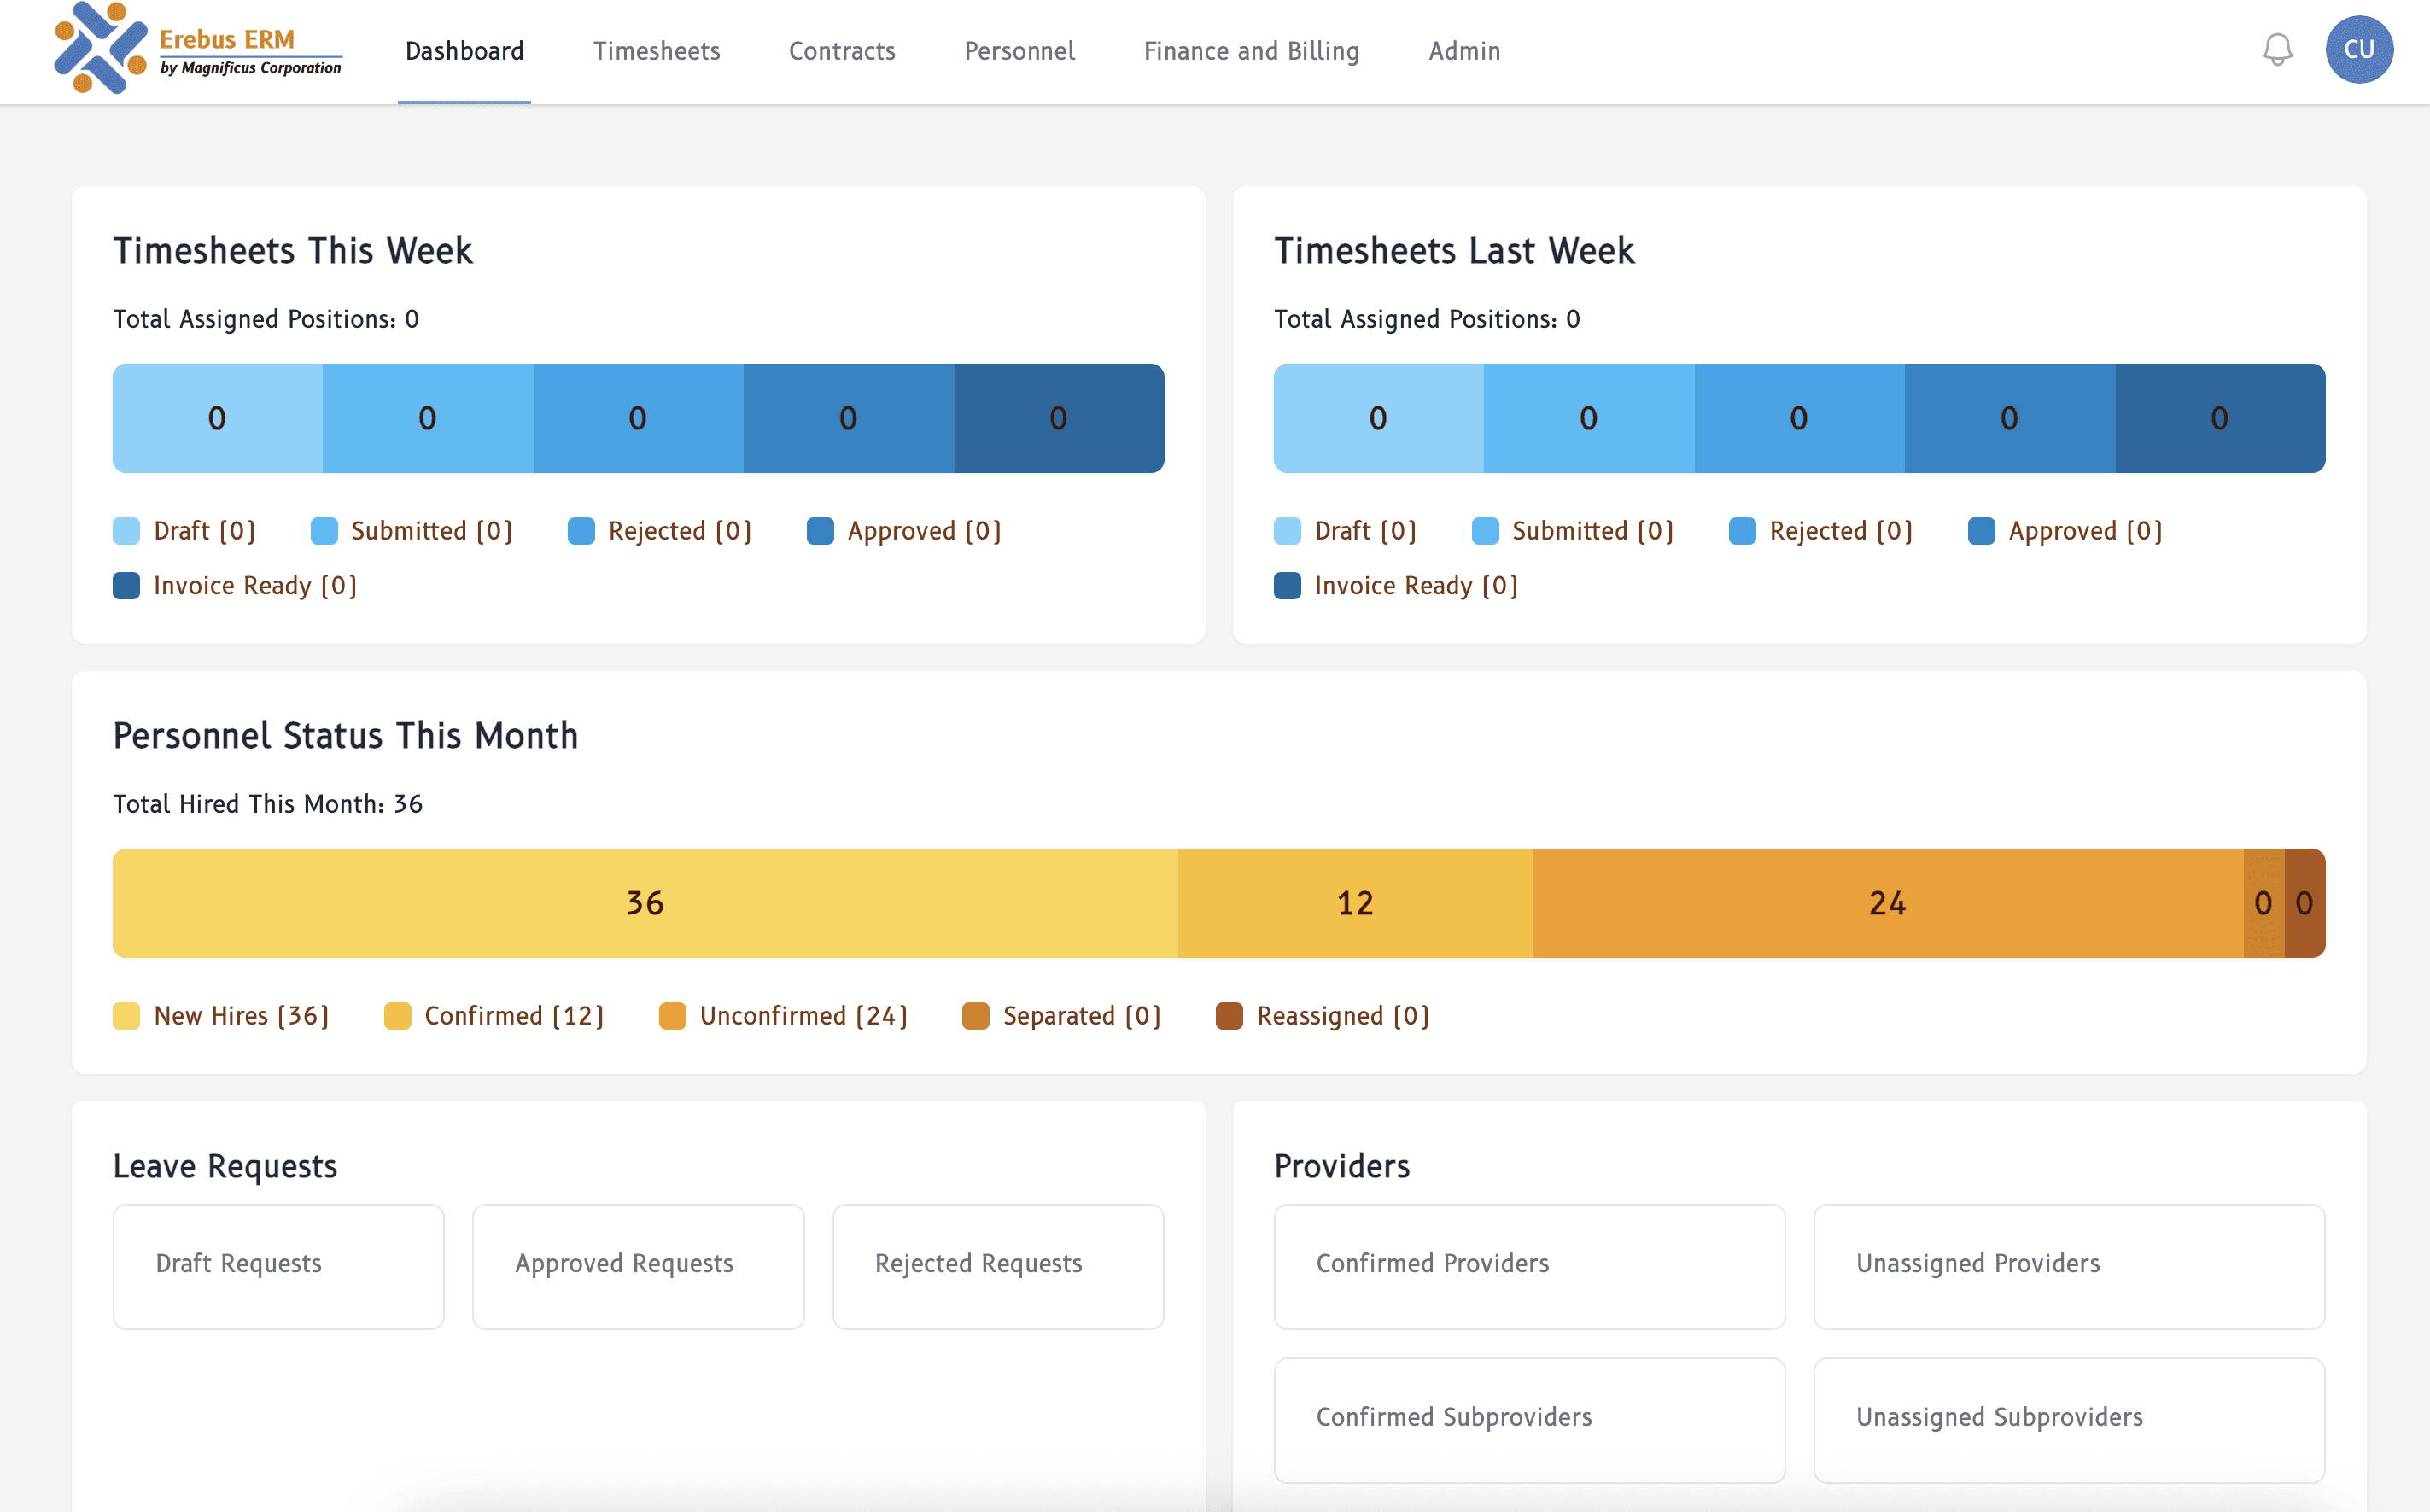This screenshot has width=2430, height=1512.
Task: Go to the Personnel tab
Action: pyautogui.click(x=1019, y=51)
